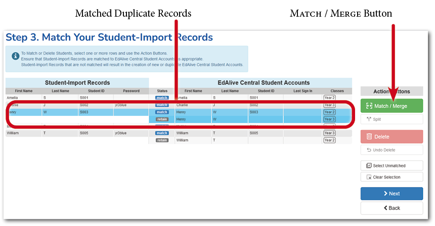Viewport: 435px width, 226px height.
Task: Click the undo arrow icon beside Undo Delete
Action: tap(369, 150)
